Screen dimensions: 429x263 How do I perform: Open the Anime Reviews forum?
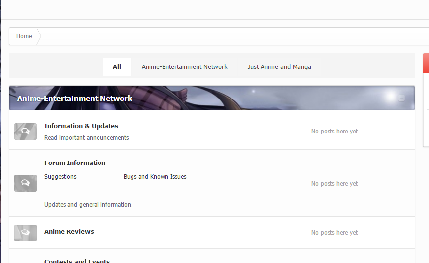[x=69, y=232]
